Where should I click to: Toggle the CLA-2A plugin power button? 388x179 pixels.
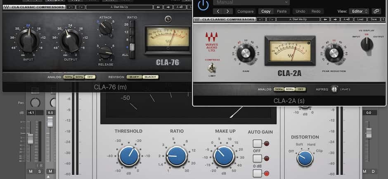pos(203,5)
